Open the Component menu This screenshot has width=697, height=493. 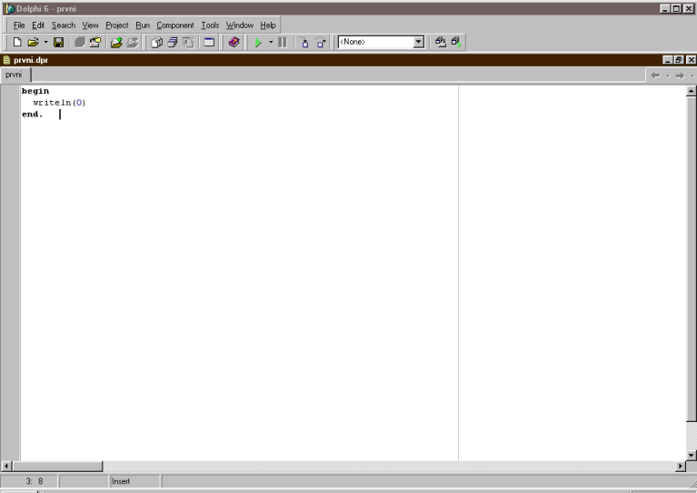coord(175,25)
